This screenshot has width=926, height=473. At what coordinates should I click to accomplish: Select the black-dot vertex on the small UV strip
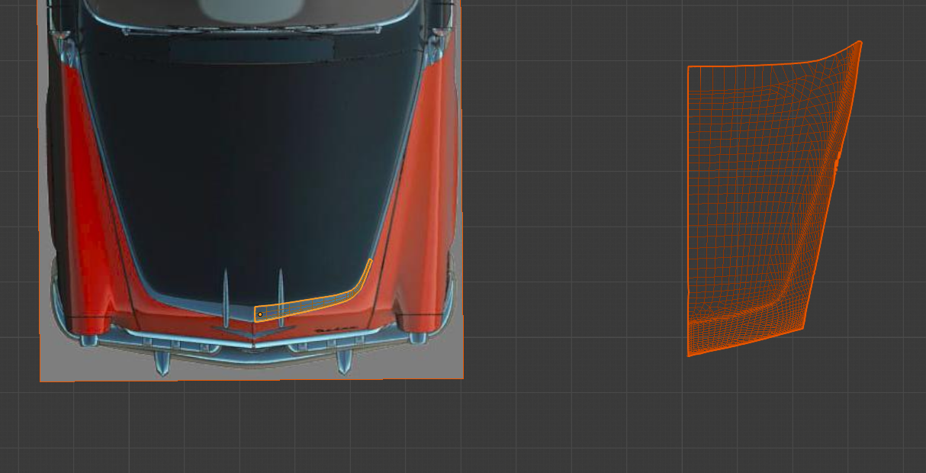point(260,314)
